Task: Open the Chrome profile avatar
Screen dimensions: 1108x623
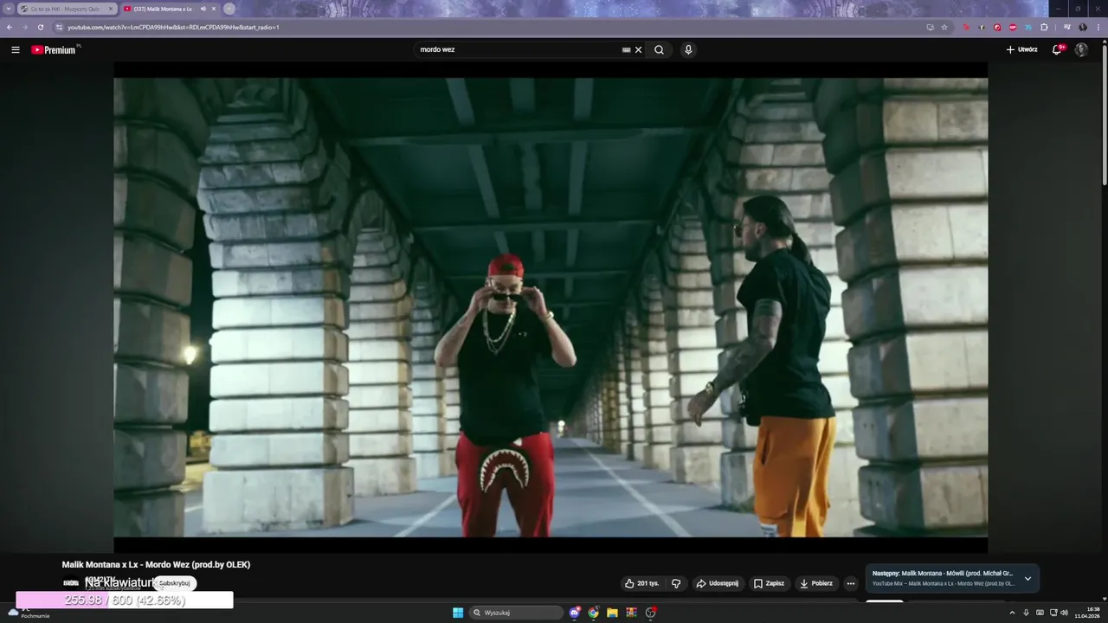Action: (1083, 27)
